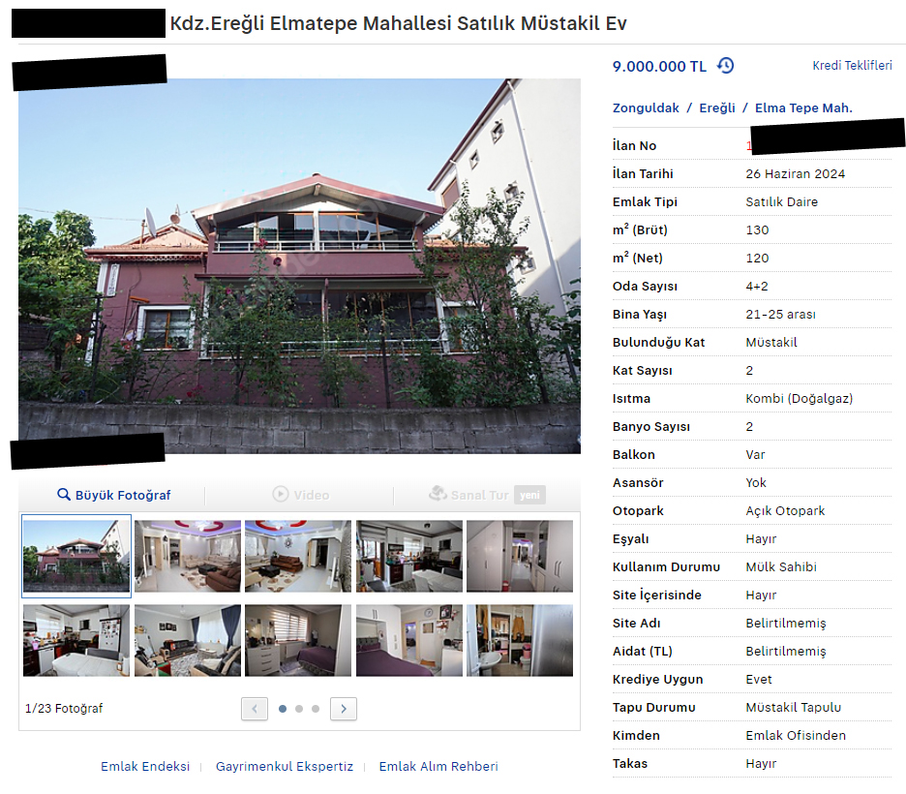Select the first gallery page dot
This screenshot has height=794, width=906.
point(283,709)
